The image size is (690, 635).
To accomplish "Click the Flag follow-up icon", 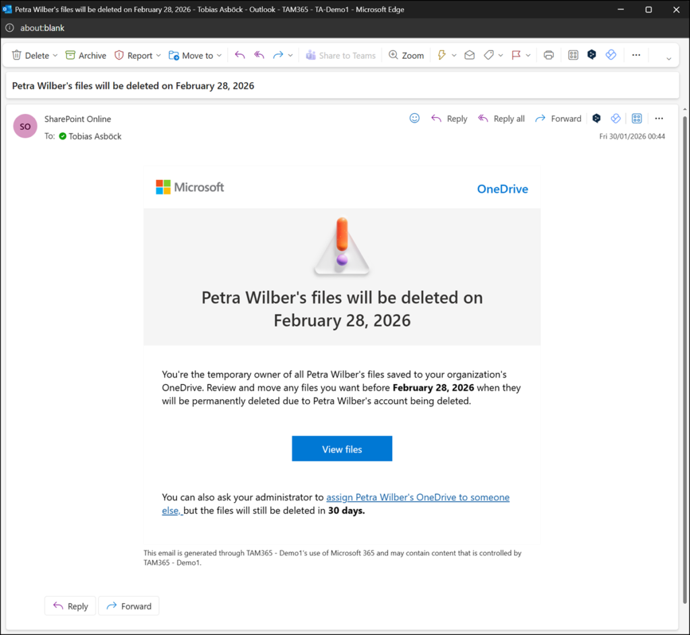I will pyautogui.click(x=515, y=55).
